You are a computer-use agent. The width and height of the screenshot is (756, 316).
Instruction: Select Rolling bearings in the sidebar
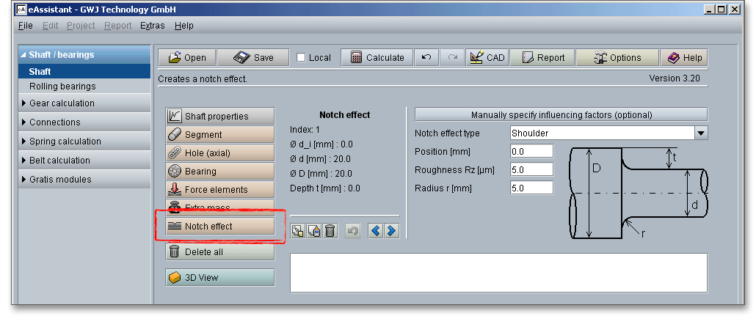pos(62,87)
